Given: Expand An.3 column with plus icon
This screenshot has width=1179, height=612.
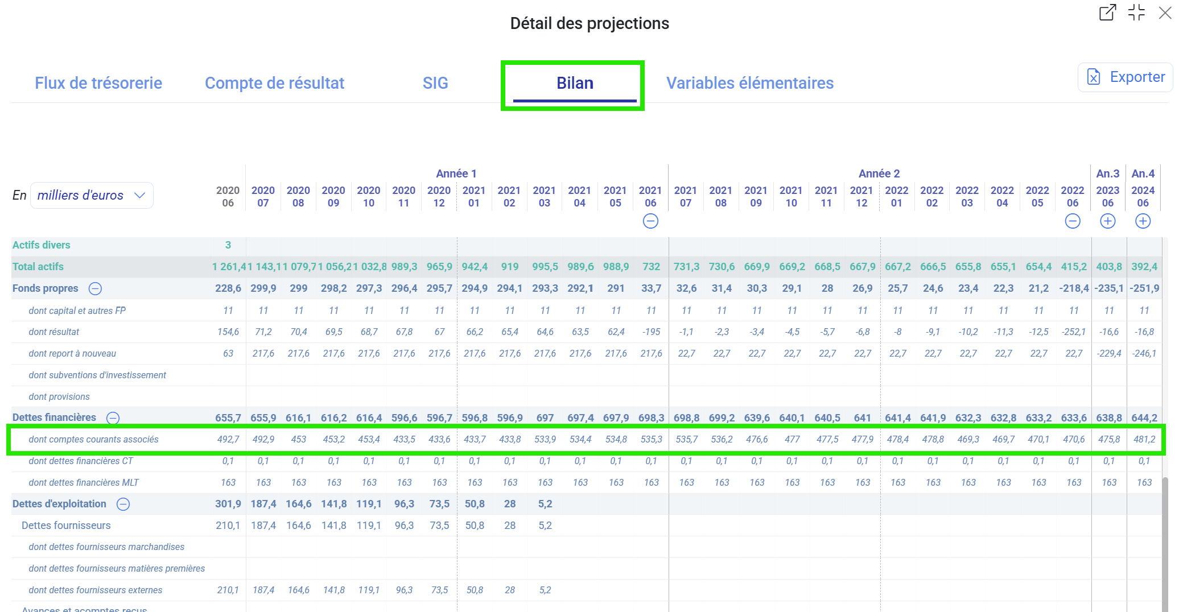Looking at the screenshot, I should (x=1108, y=221).
